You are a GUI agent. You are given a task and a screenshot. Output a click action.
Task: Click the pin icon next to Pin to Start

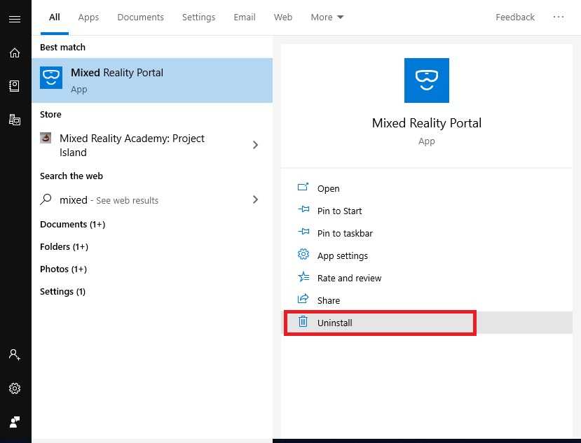point(303,209)
